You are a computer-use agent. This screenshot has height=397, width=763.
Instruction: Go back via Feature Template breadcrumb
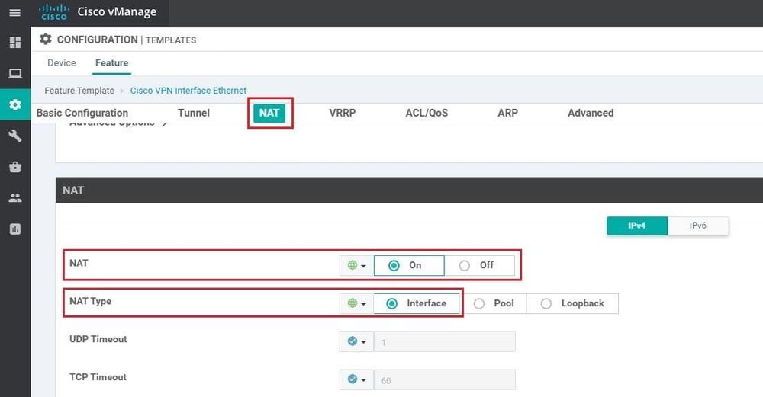pos(79,91)
